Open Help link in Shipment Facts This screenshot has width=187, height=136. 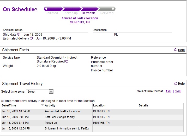[181, 50]
